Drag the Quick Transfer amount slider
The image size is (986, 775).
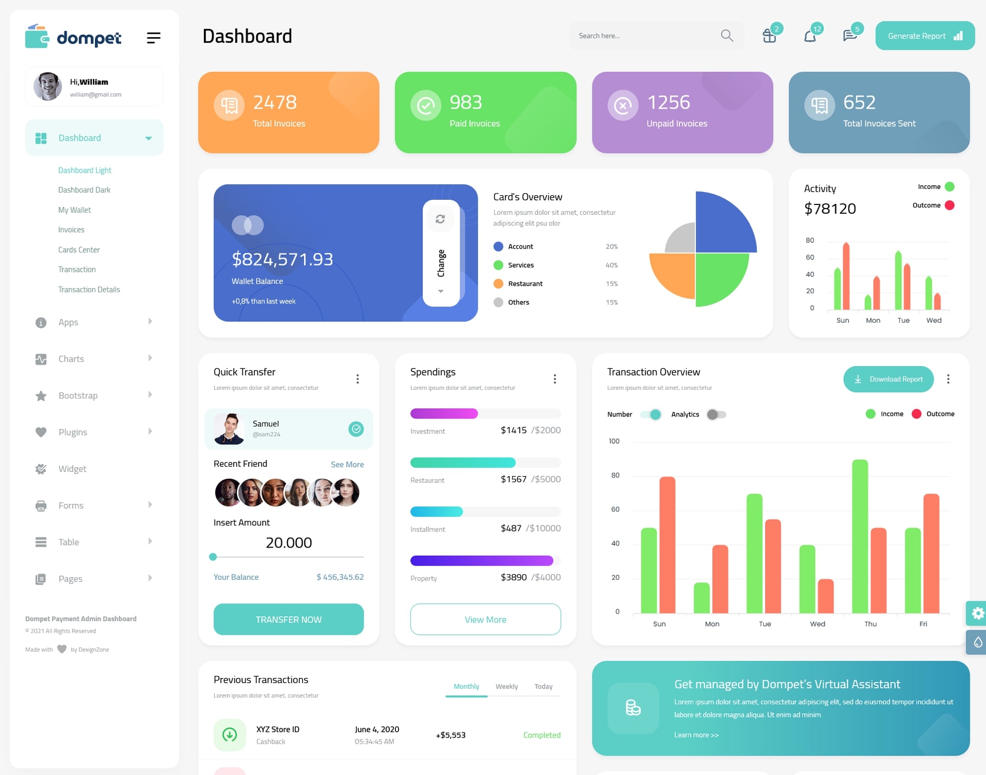click(x=213, y=558)
